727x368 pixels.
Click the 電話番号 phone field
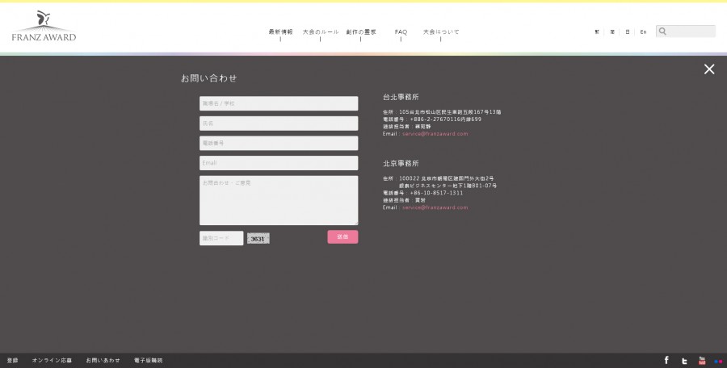279,143
